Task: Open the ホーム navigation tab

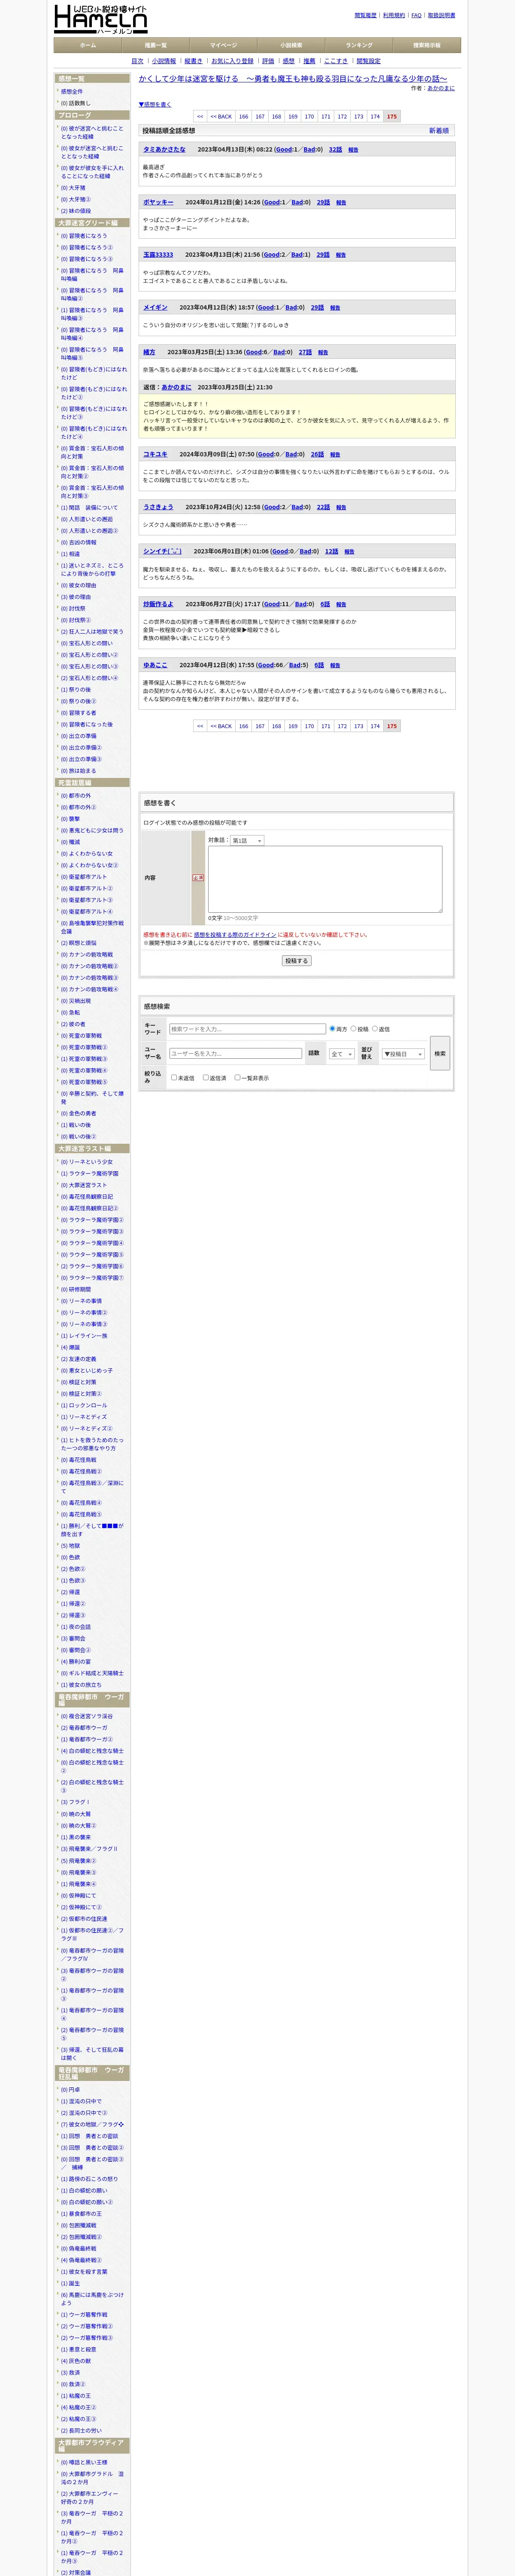Action: (88, 45)
